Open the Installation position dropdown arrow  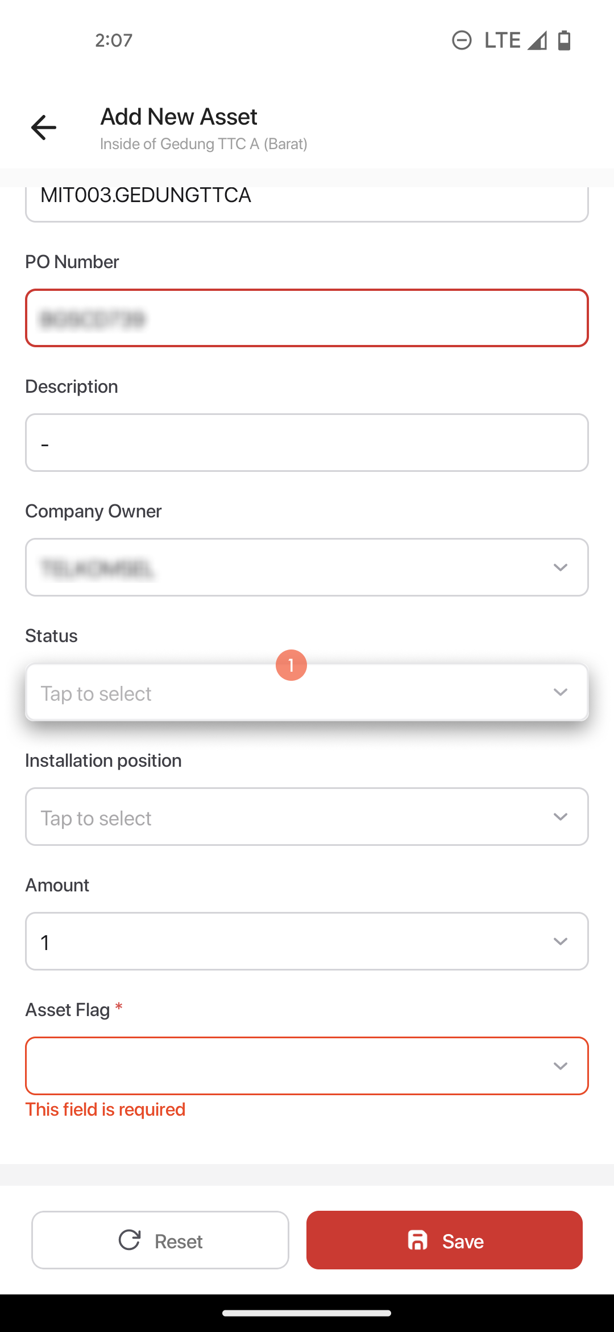pos(561,817)
